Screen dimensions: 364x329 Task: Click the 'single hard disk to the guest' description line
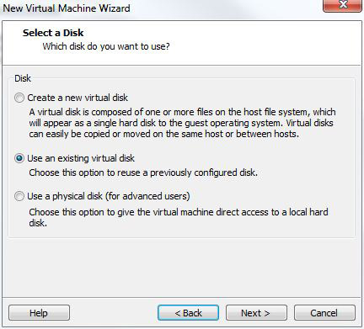click(x=181, y=123)
